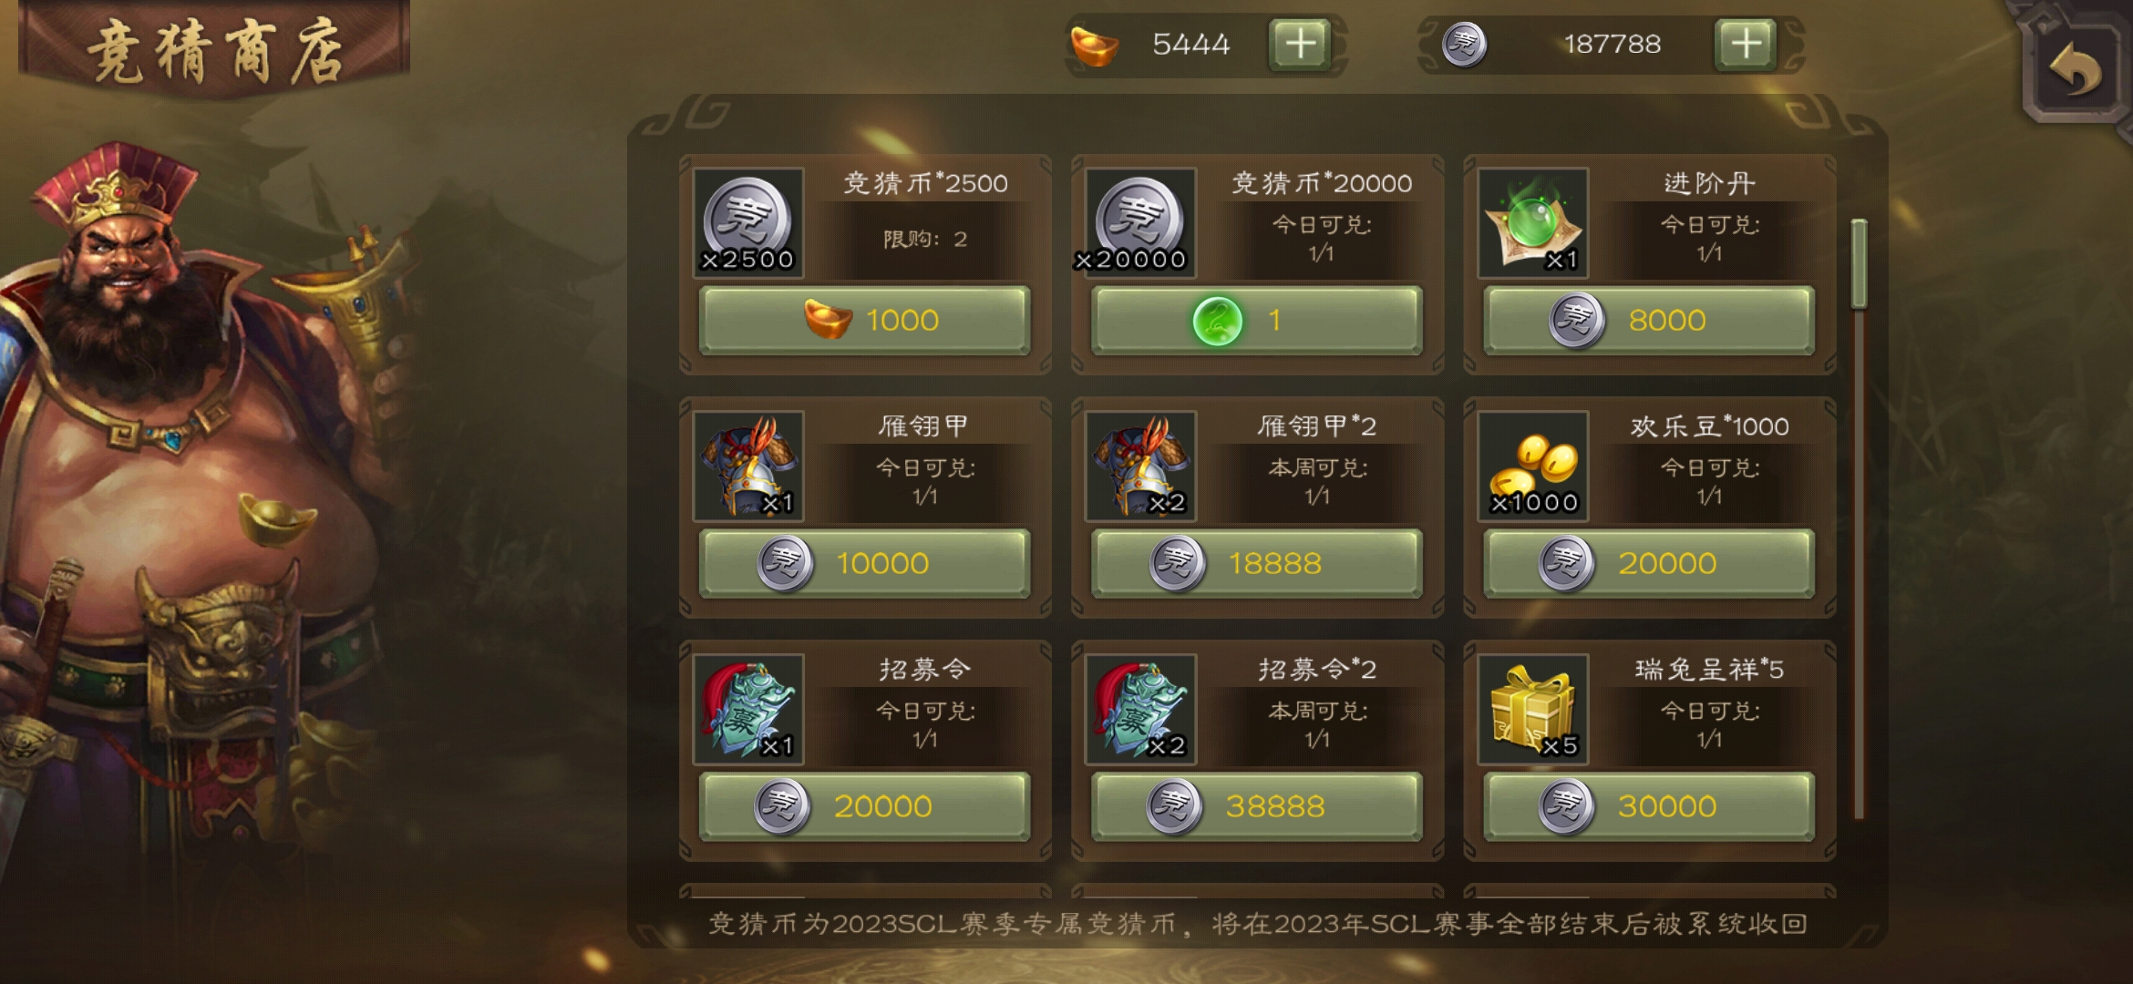Buy 雁翎甲 for 10000 coins
The width and height of the screenshot is (2133, 984).
coord(864,563)
